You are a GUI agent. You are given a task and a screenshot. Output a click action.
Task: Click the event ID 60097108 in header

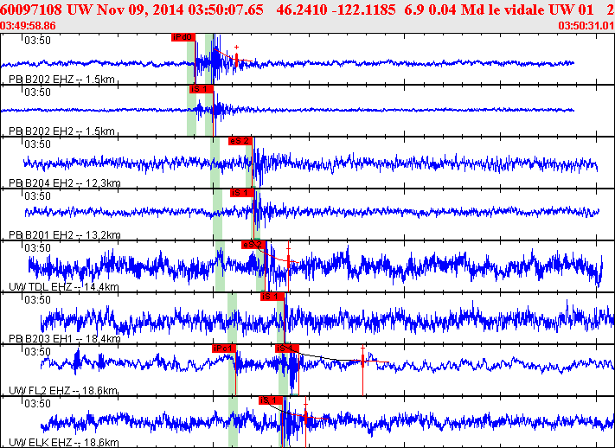point(32,10)
